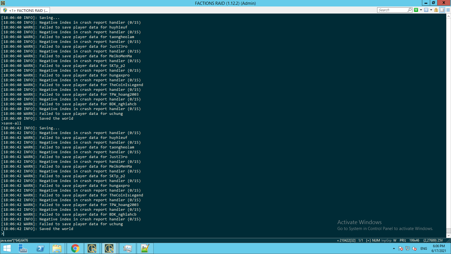Click the 18:06:42 "Saving..." log line
This screenshot has width=451, height=254.
30,128
